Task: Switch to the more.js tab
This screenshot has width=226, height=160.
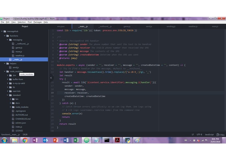Action: (215, 27)
